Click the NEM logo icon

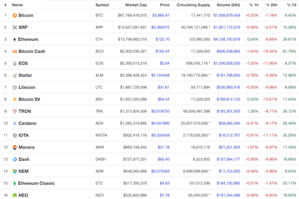click(x=14, y=172)
